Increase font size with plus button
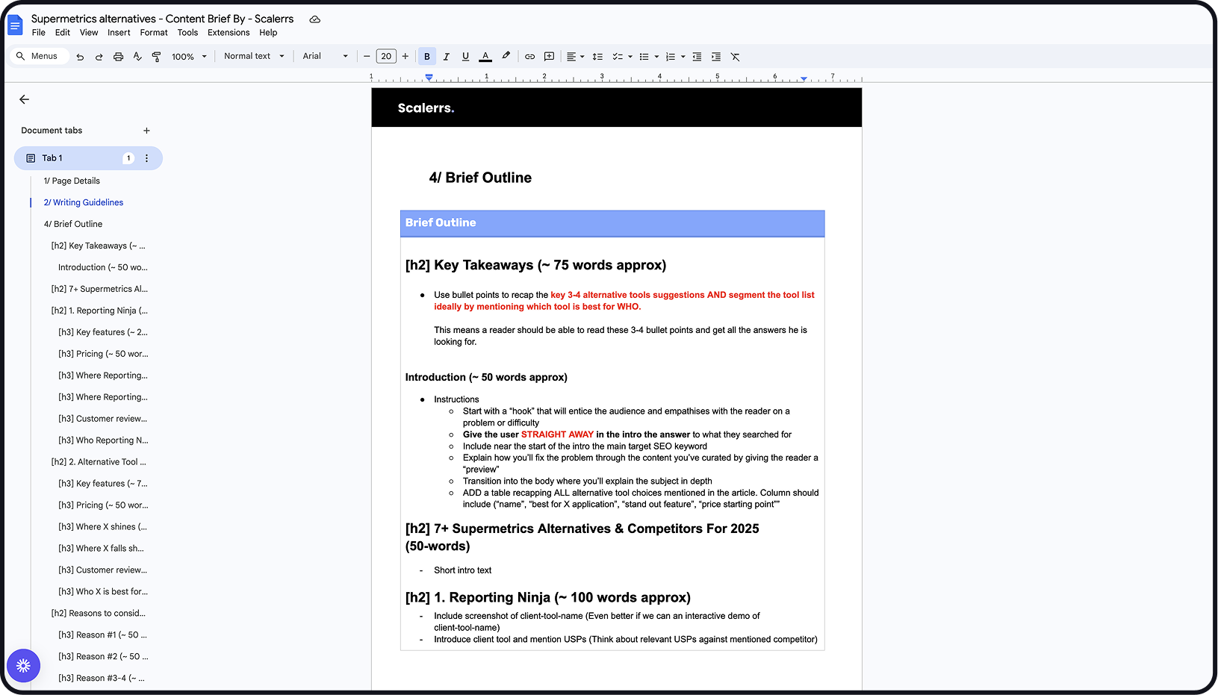 [406, 57]
